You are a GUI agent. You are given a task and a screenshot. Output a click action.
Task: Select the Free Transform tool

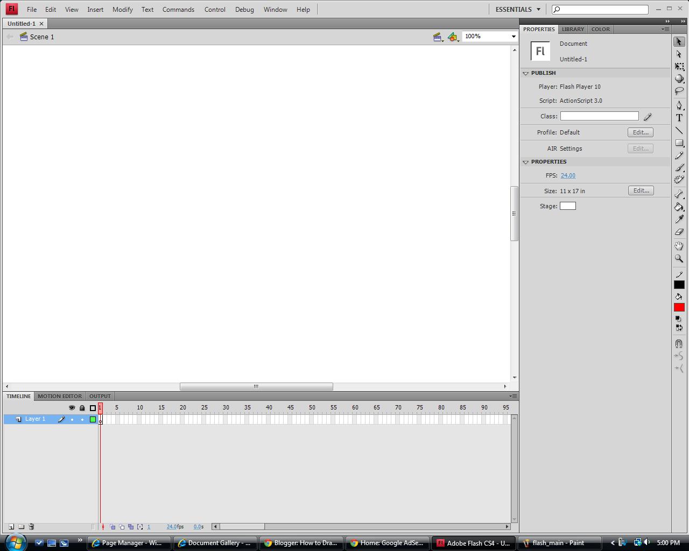pos(679,66)
